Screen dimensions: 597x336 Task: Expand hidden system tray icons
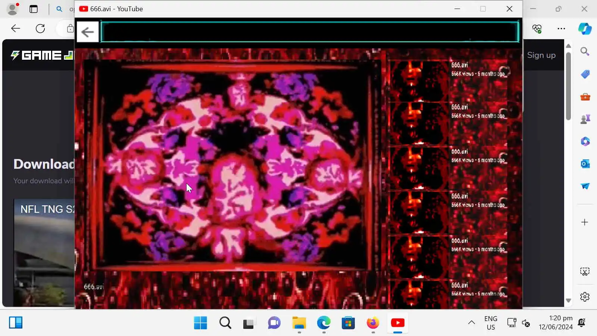(472, 323)
